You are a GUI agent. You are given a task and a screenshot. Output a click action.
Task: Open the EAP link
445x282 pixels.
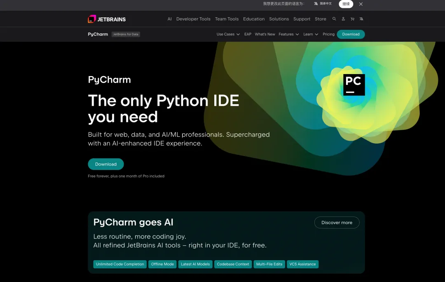(x=248, y=34)
